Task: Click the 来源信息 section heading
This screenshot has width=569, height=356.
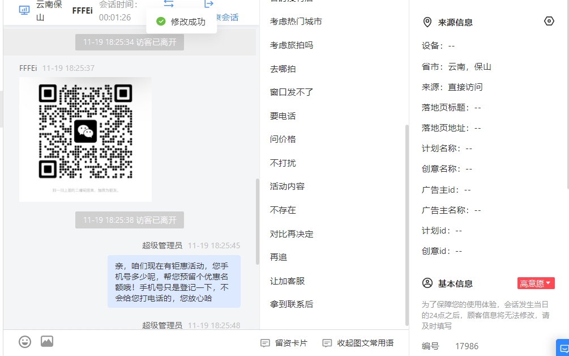Action: point(455,23)
